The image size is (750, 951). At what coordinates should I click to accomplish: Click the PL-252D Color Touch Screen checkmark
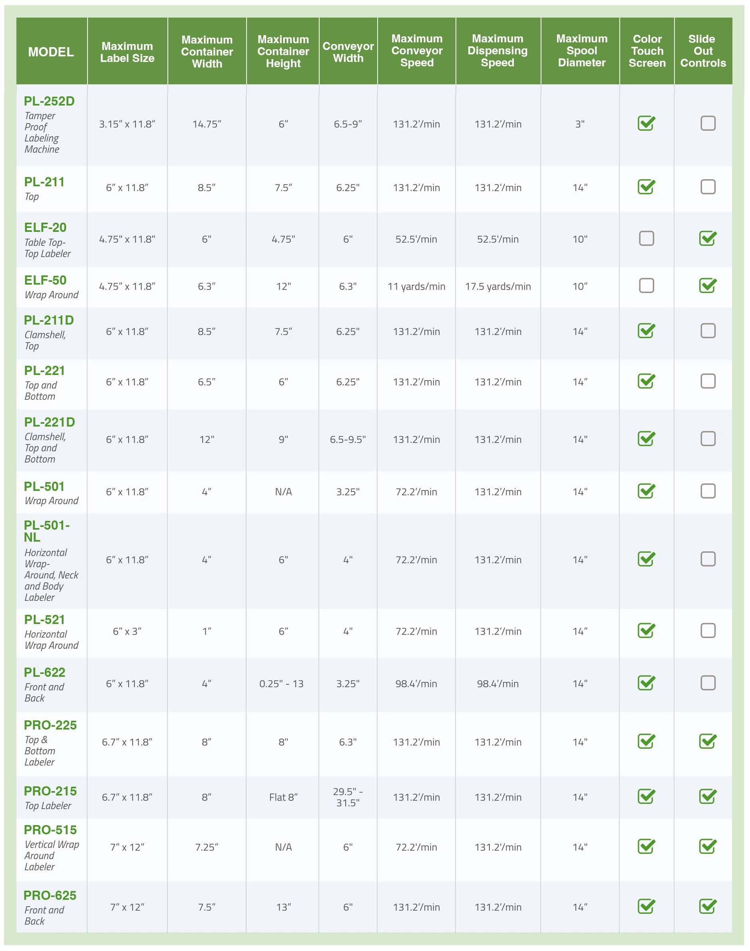[646, 124]
